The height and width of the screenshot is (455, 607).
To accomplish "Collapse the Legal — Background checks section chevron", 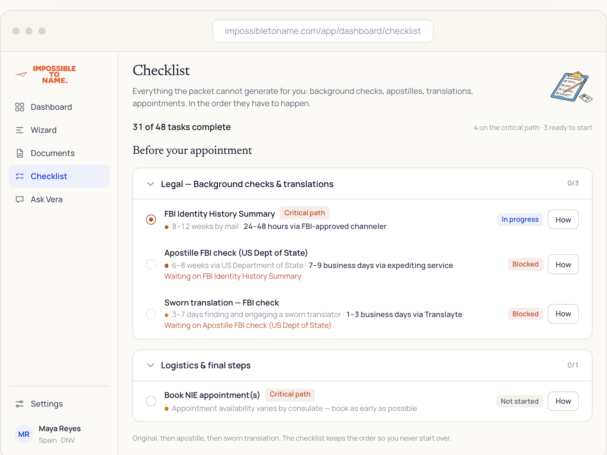I will pos(151,184).
